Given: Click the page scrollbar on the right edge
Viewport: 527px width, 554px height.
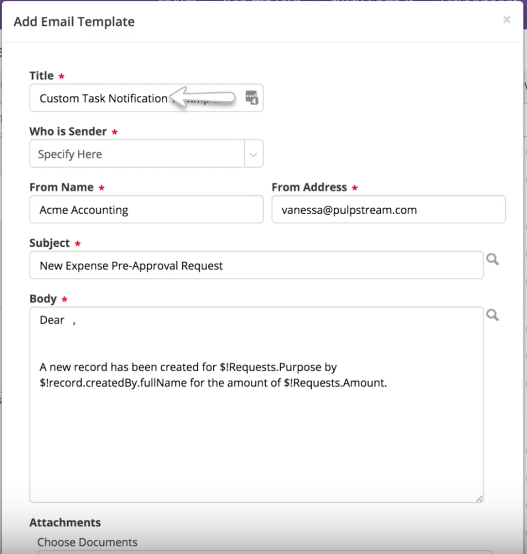Looking at the screenshot, I should click(524, 271).
